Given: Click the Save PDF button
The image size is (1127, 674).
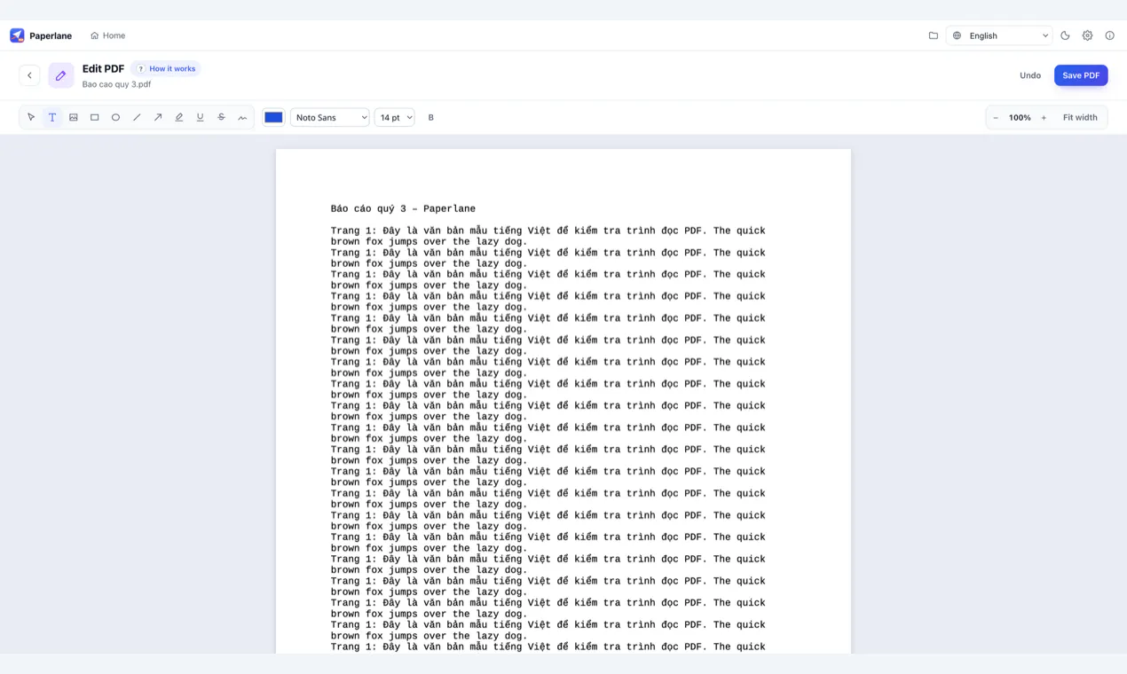Looking at the screenshot, I should tap(1081, 75).
